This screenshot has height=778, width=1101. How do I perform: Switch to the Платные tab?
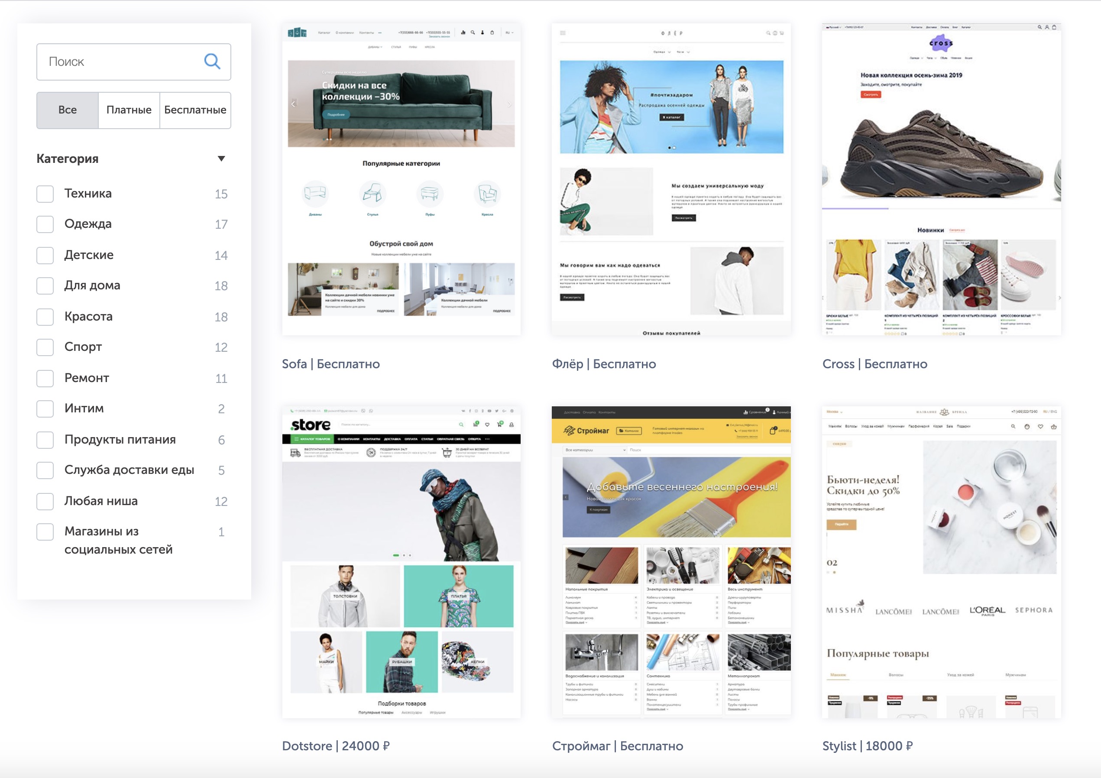tap(129, 110)
